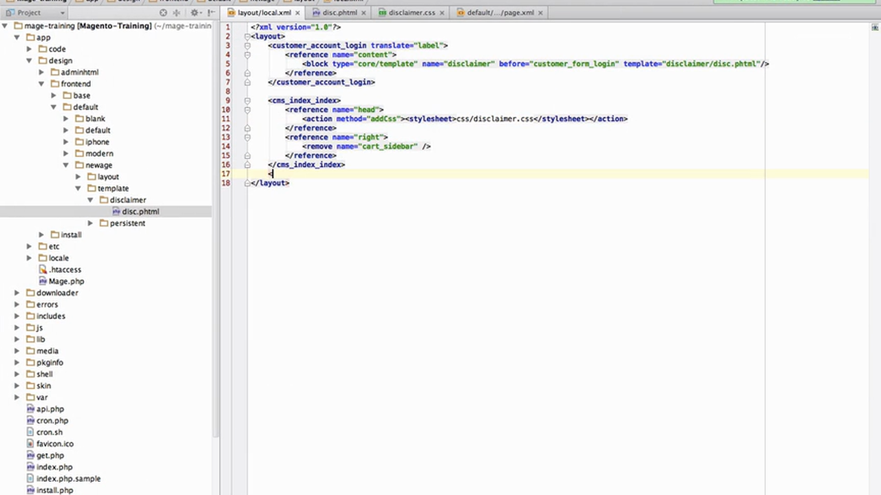Click line number 14 in the gutter
The image size is (881, 495).
click(x=226, y=146)
